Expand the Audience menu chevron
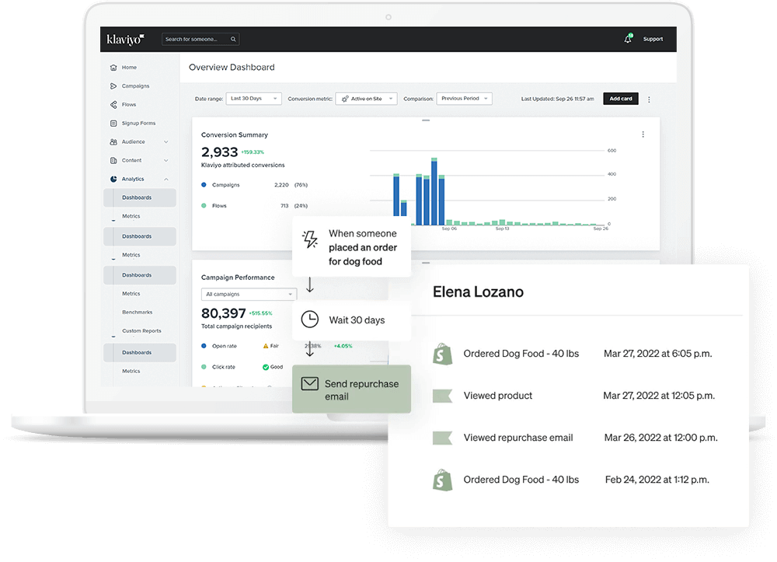Screen dimensions: 777x562 (166, 142)
